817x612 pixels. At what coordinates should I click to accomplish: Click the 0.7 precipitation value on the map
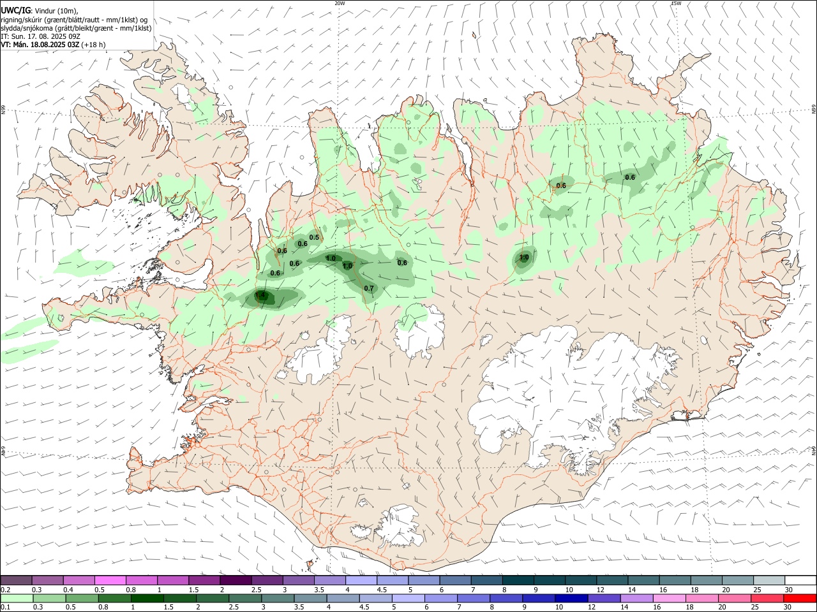tap(369, 289)
